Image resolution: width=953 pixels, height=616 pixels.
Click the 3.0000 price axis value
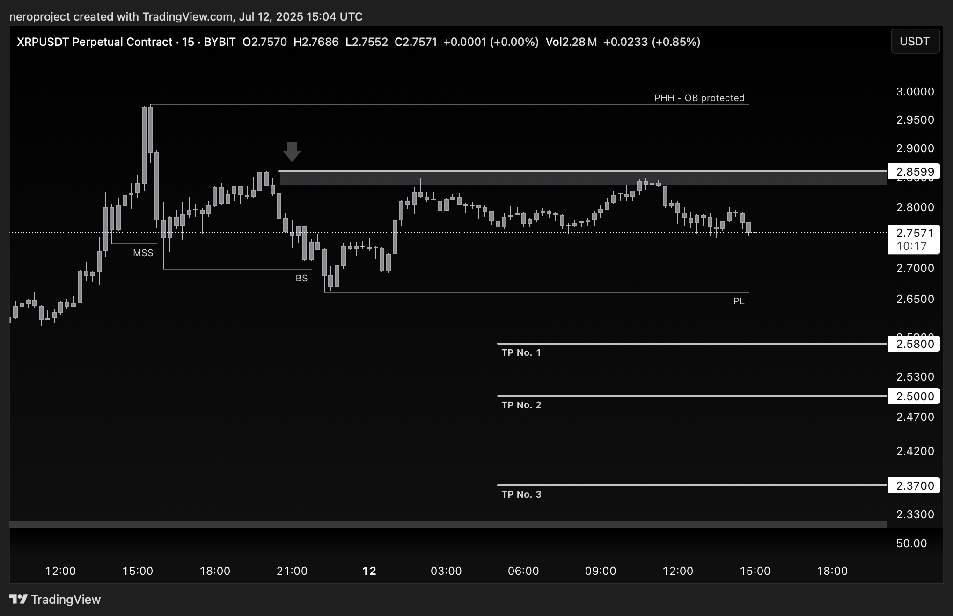pyautogui.click(x=915, y=92)
